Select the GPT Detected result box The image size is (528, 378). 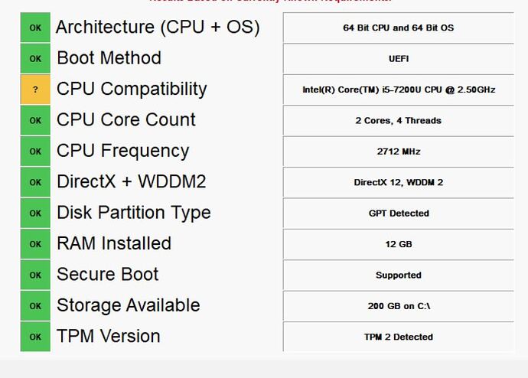point(399,213)
